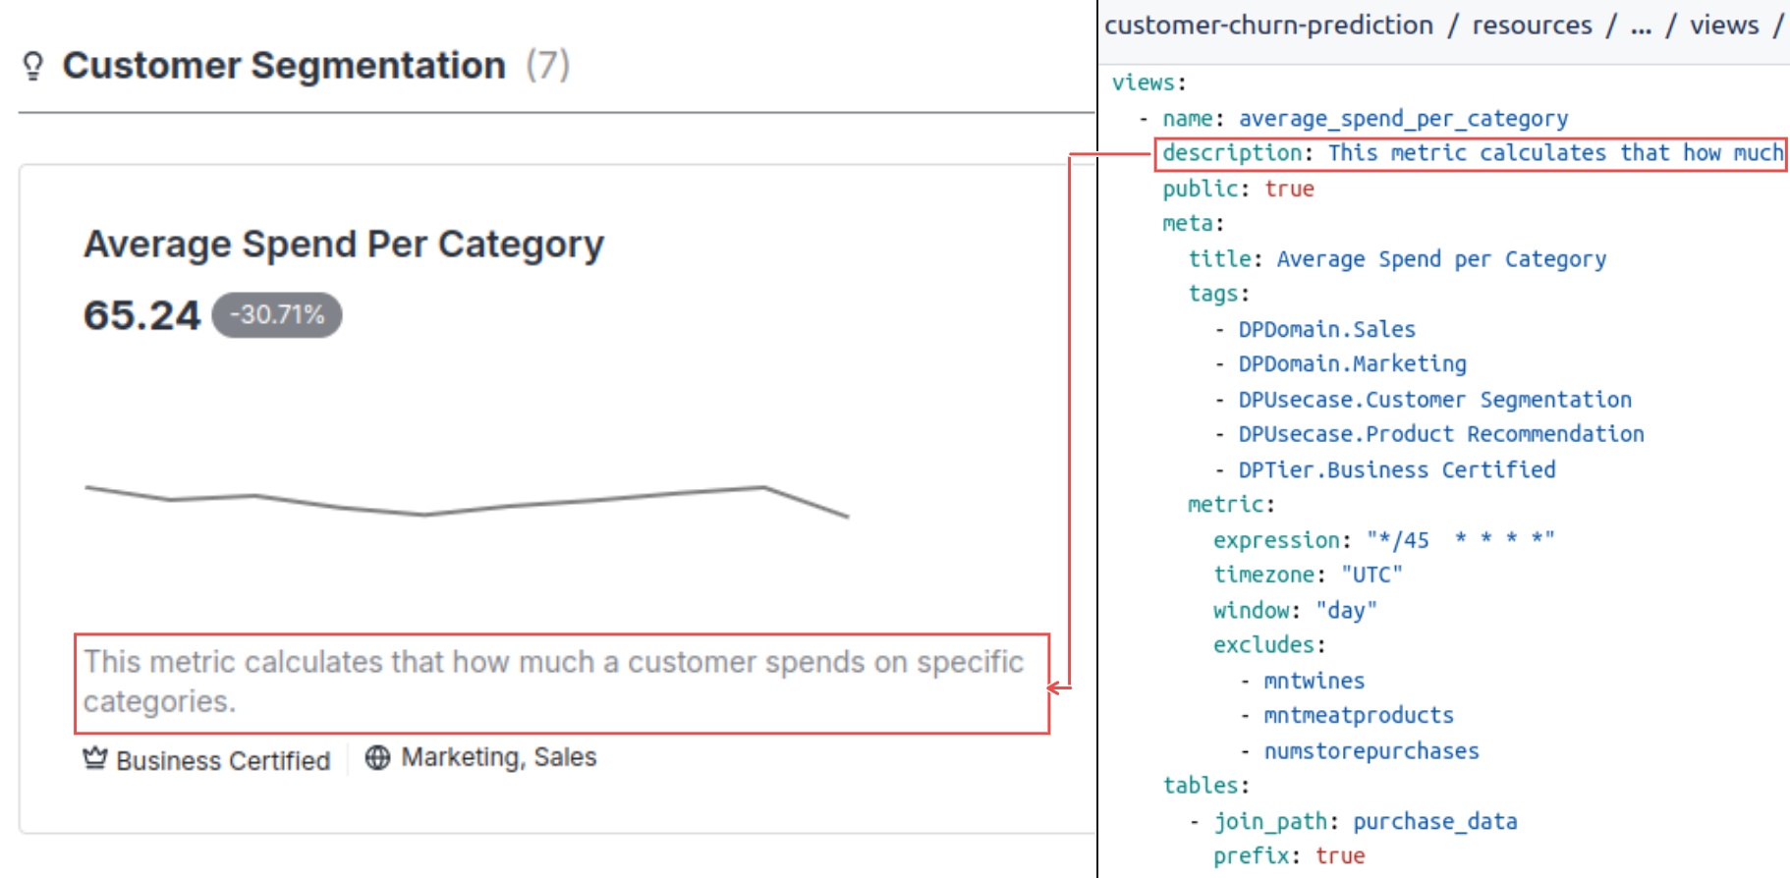Click the DPUsecase.Customer Segmentation tag
Image resolution: width=1790 pixels, height=878 pixels.
pos(1434,400)
